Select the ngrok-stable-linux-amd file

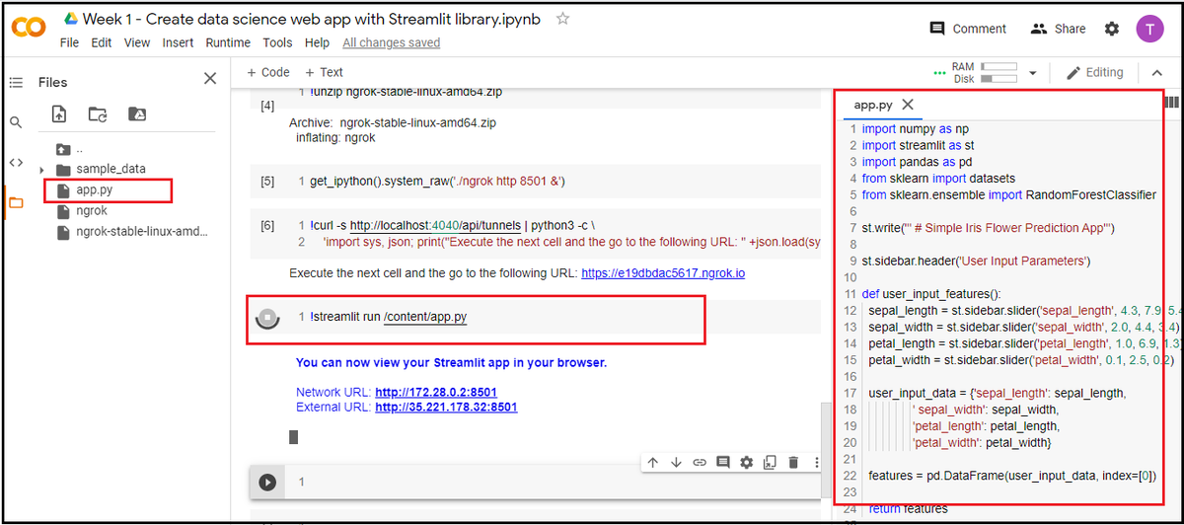point(141,232)
